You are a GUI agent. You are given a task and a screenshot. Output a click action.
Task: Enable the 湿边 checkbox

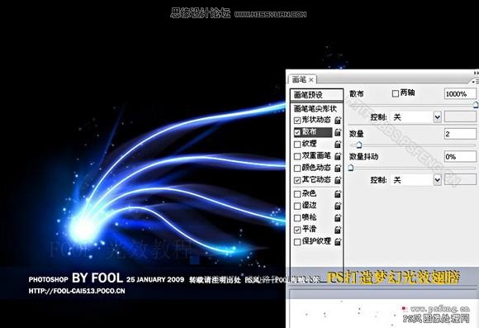[297, 206]
